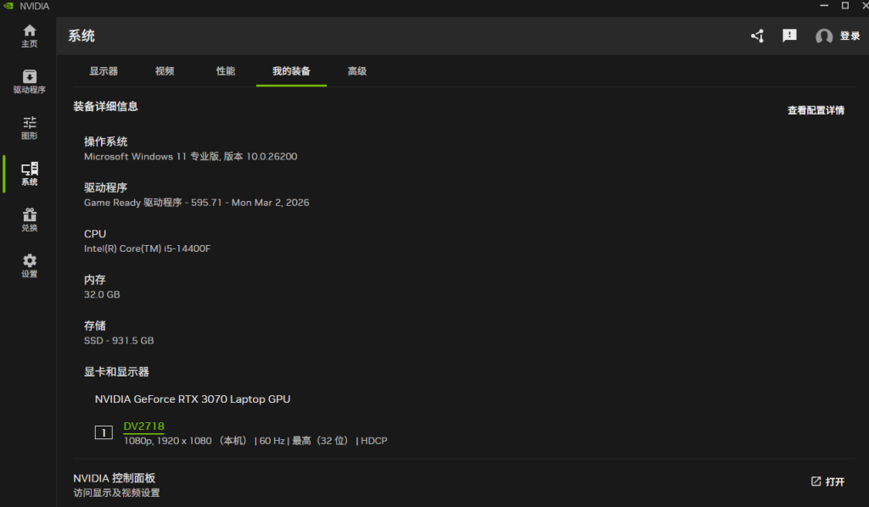Switch to the 显示器 tab

coord(104,71)
